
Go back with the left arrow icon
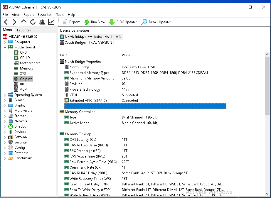6,22
